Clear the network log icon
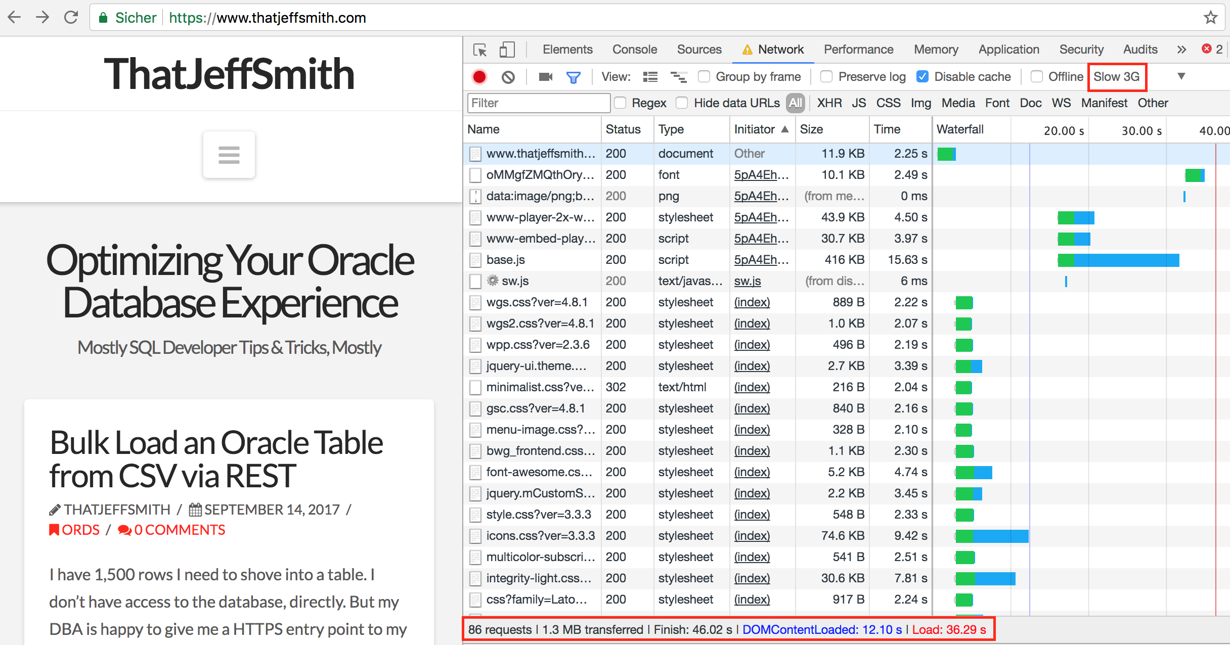 [x=508, y=77]
